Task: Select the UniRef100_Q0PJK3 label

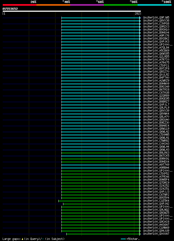Action: pyautogui.click(x=156, y=41)
